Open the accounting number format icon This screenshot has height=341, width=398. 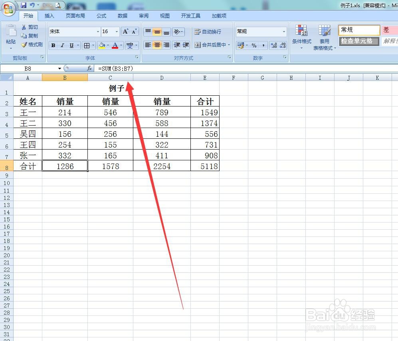(x=240, y=45)
